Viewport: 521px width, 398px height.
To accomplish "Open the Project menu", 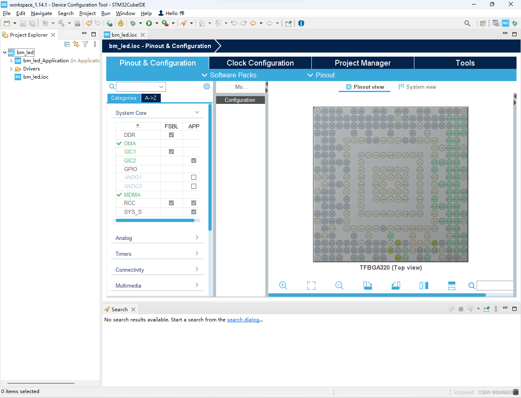I will 88,13.
